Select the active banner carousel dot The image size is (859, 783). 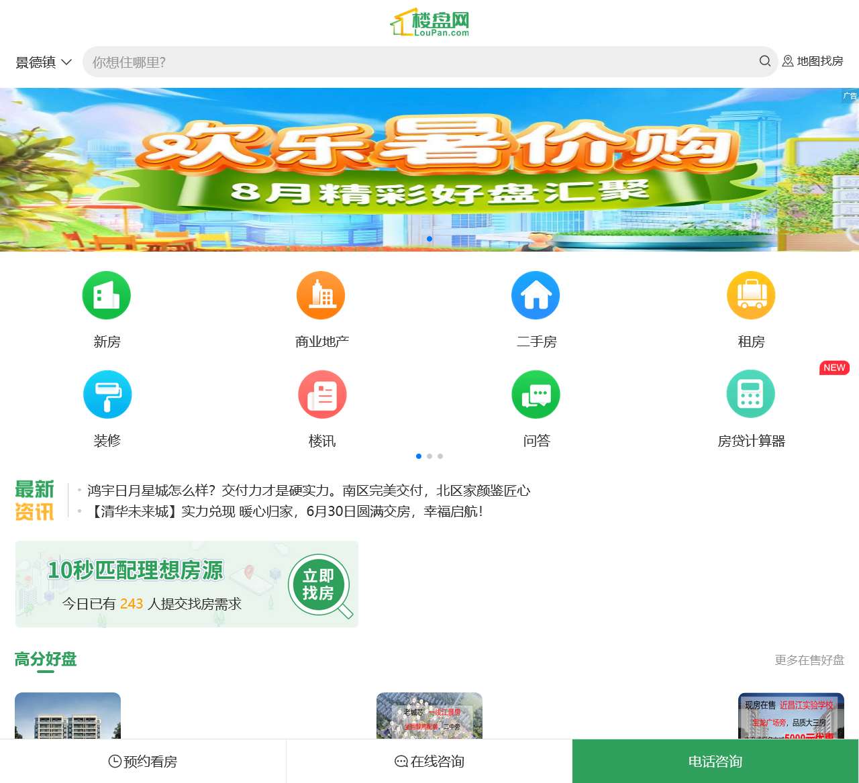(x=429, y=239)
